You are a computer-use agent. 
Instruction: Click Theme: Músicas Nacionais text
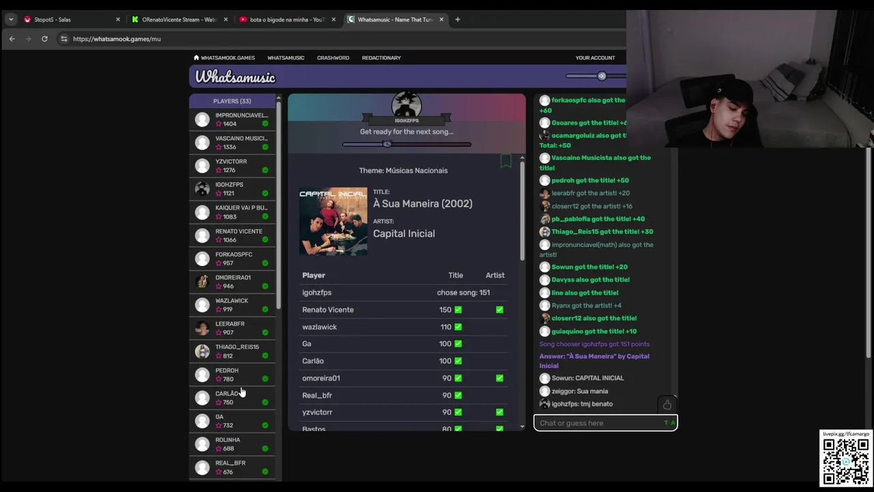point(404,170)
